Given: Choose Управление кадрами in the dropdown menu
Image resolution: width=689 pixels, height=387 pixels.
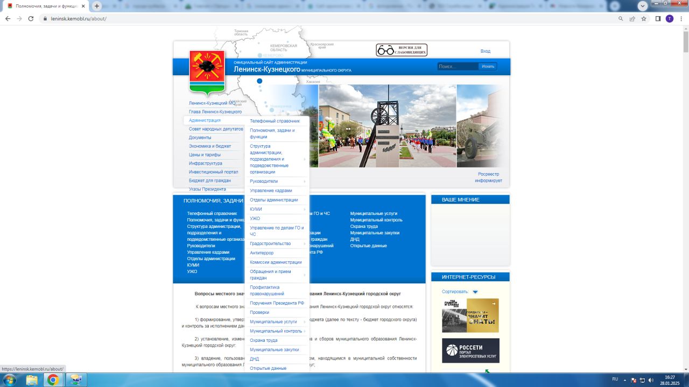Looking at the screenshot, I should tap(271, 190).
